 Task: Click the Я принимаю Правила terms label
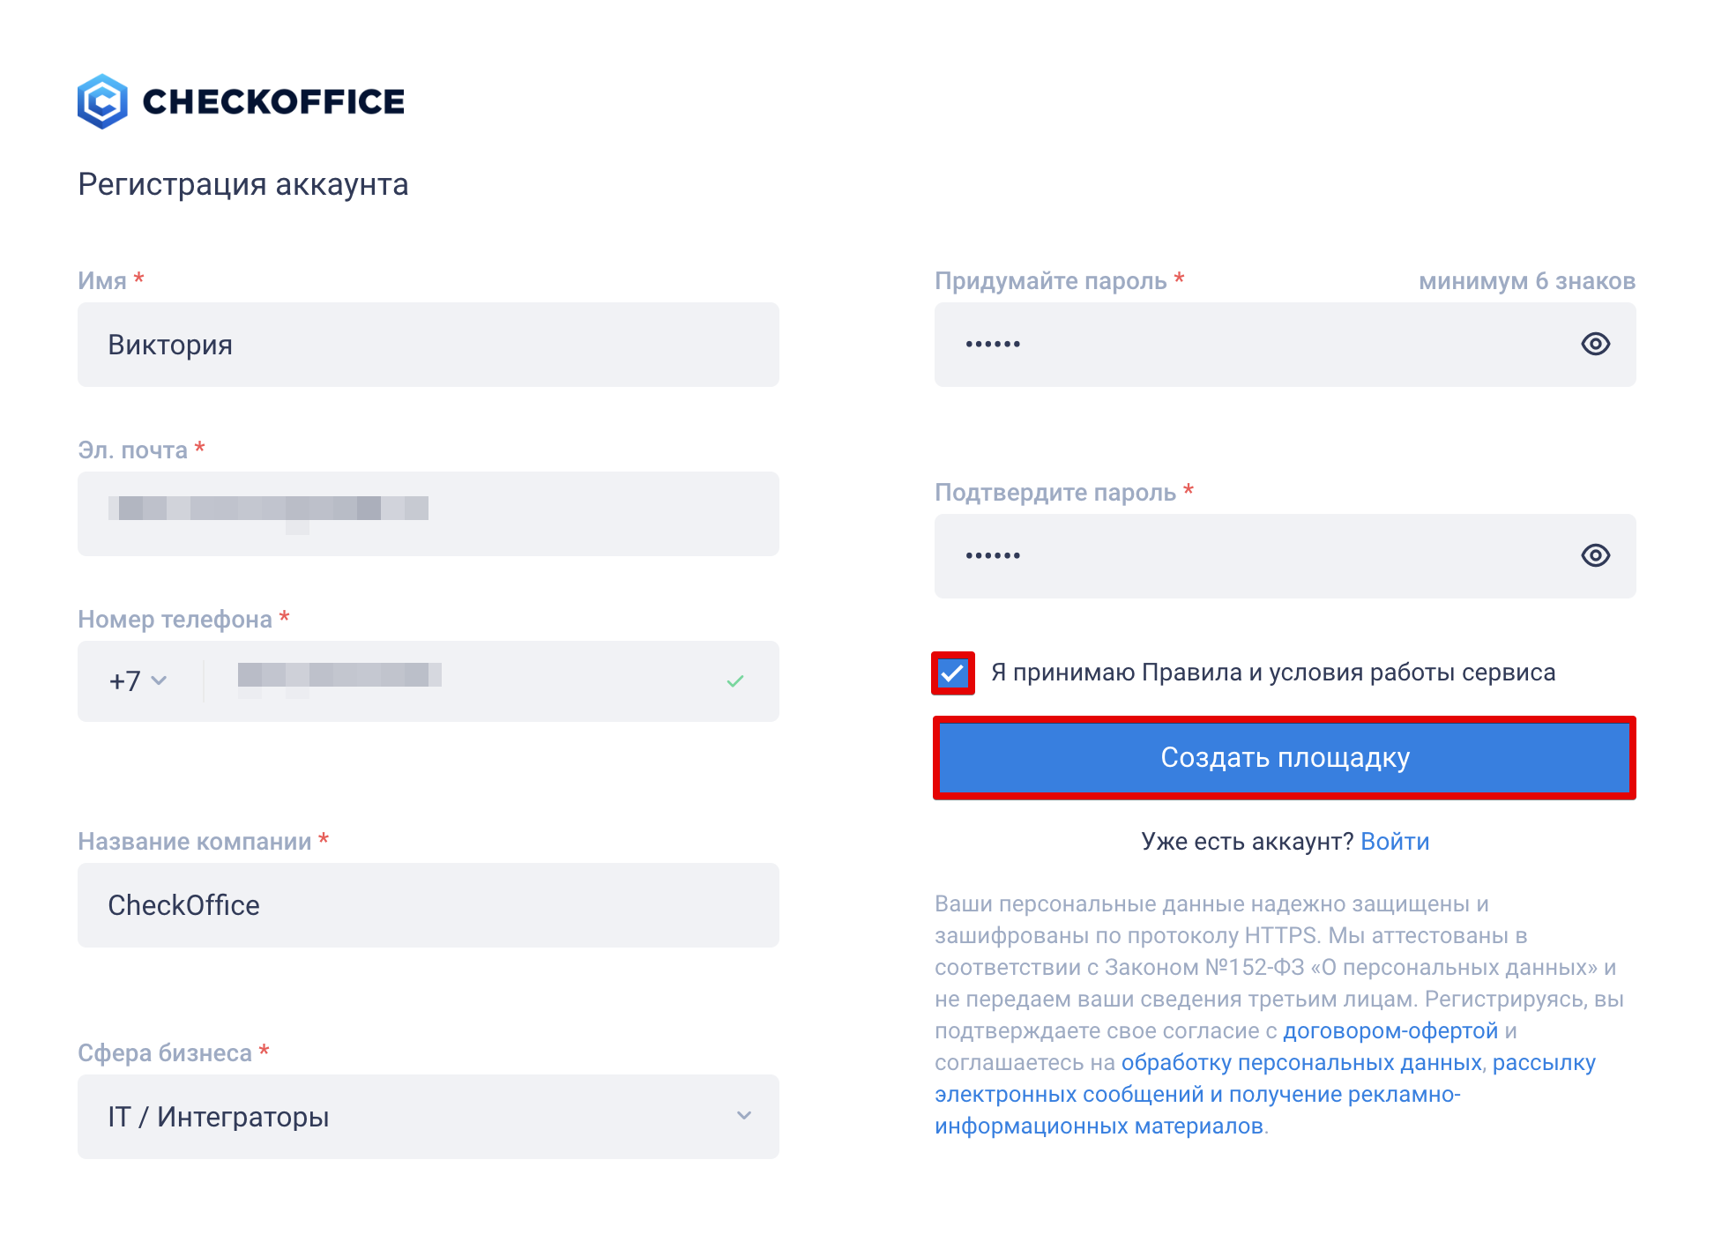[x=1272, y=673]
